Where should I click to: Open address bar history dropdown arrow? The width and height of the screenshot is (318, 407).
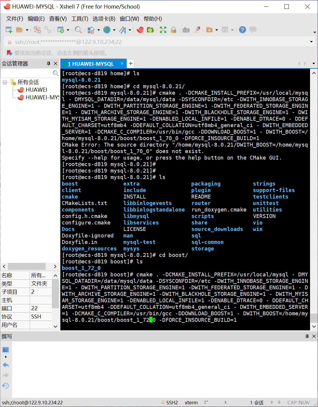(x=311, y=42)
